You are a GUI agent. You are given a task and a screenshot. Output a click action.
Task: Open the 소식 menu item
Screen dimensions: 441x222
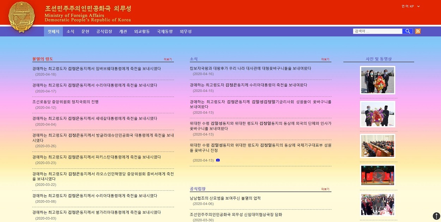(x=71, y=31)
